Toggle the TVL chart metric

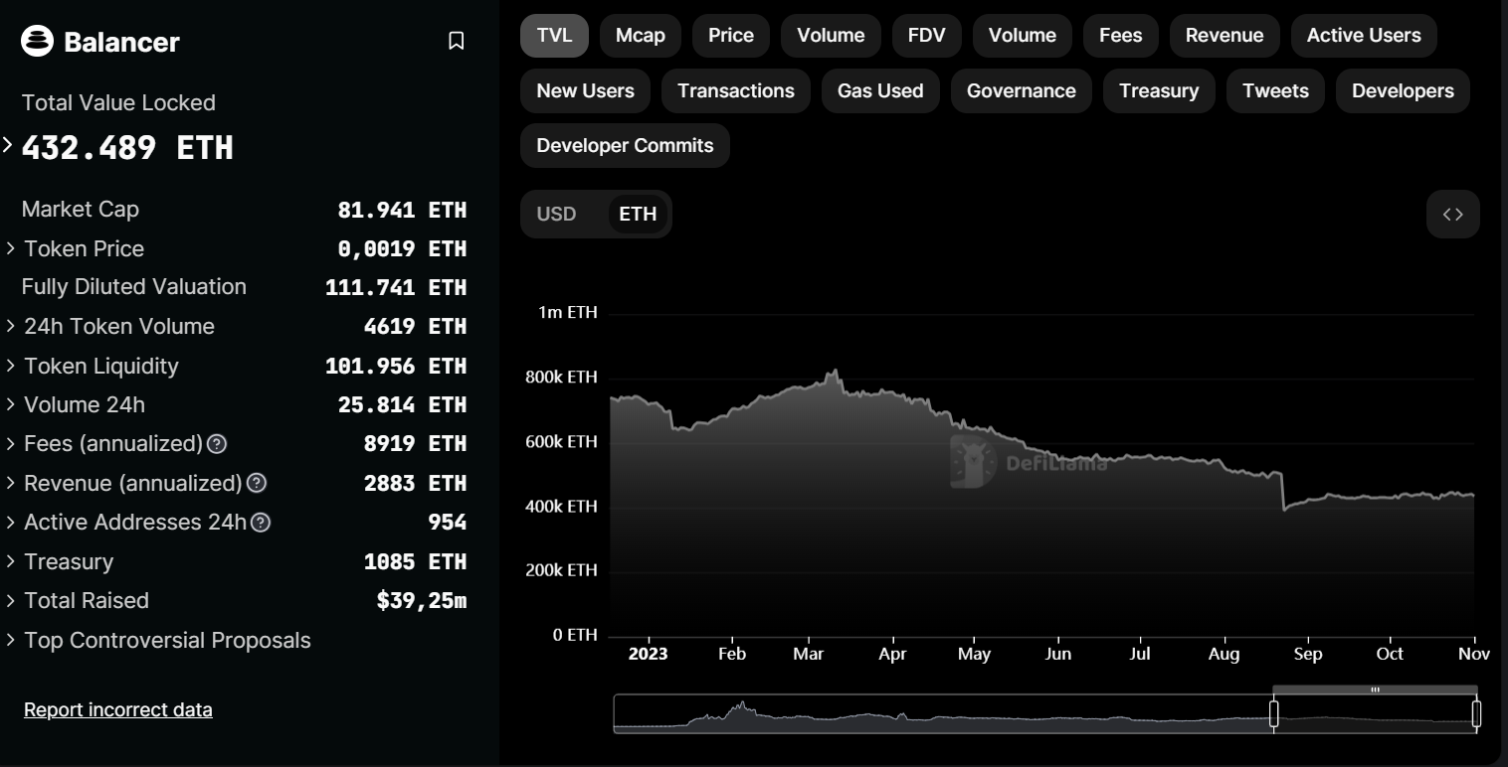click(x=554, y=36)
